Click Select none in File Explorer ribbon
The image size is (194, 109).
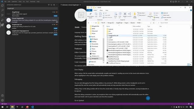pyautogui.click(x=165, y=15)
